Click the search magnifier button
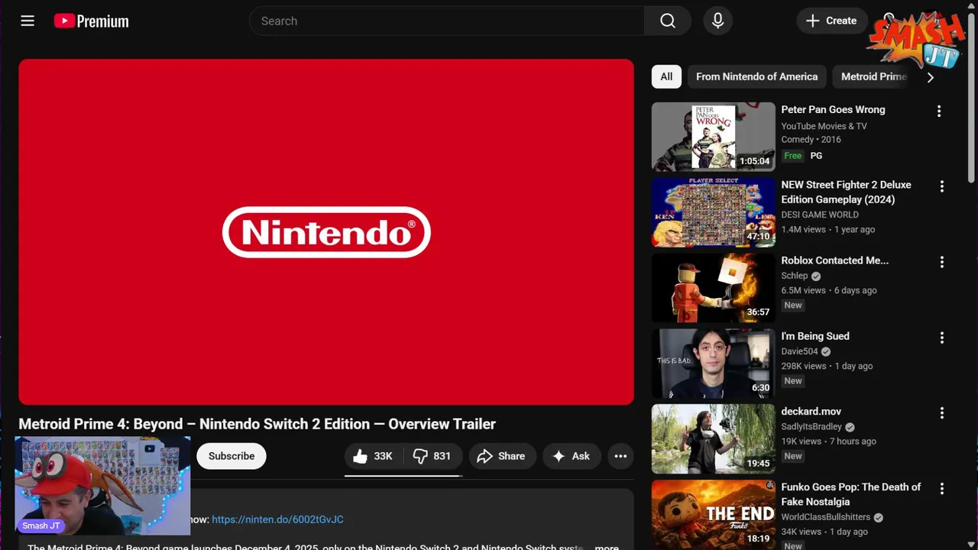978x550 pixels. (668, 21)
